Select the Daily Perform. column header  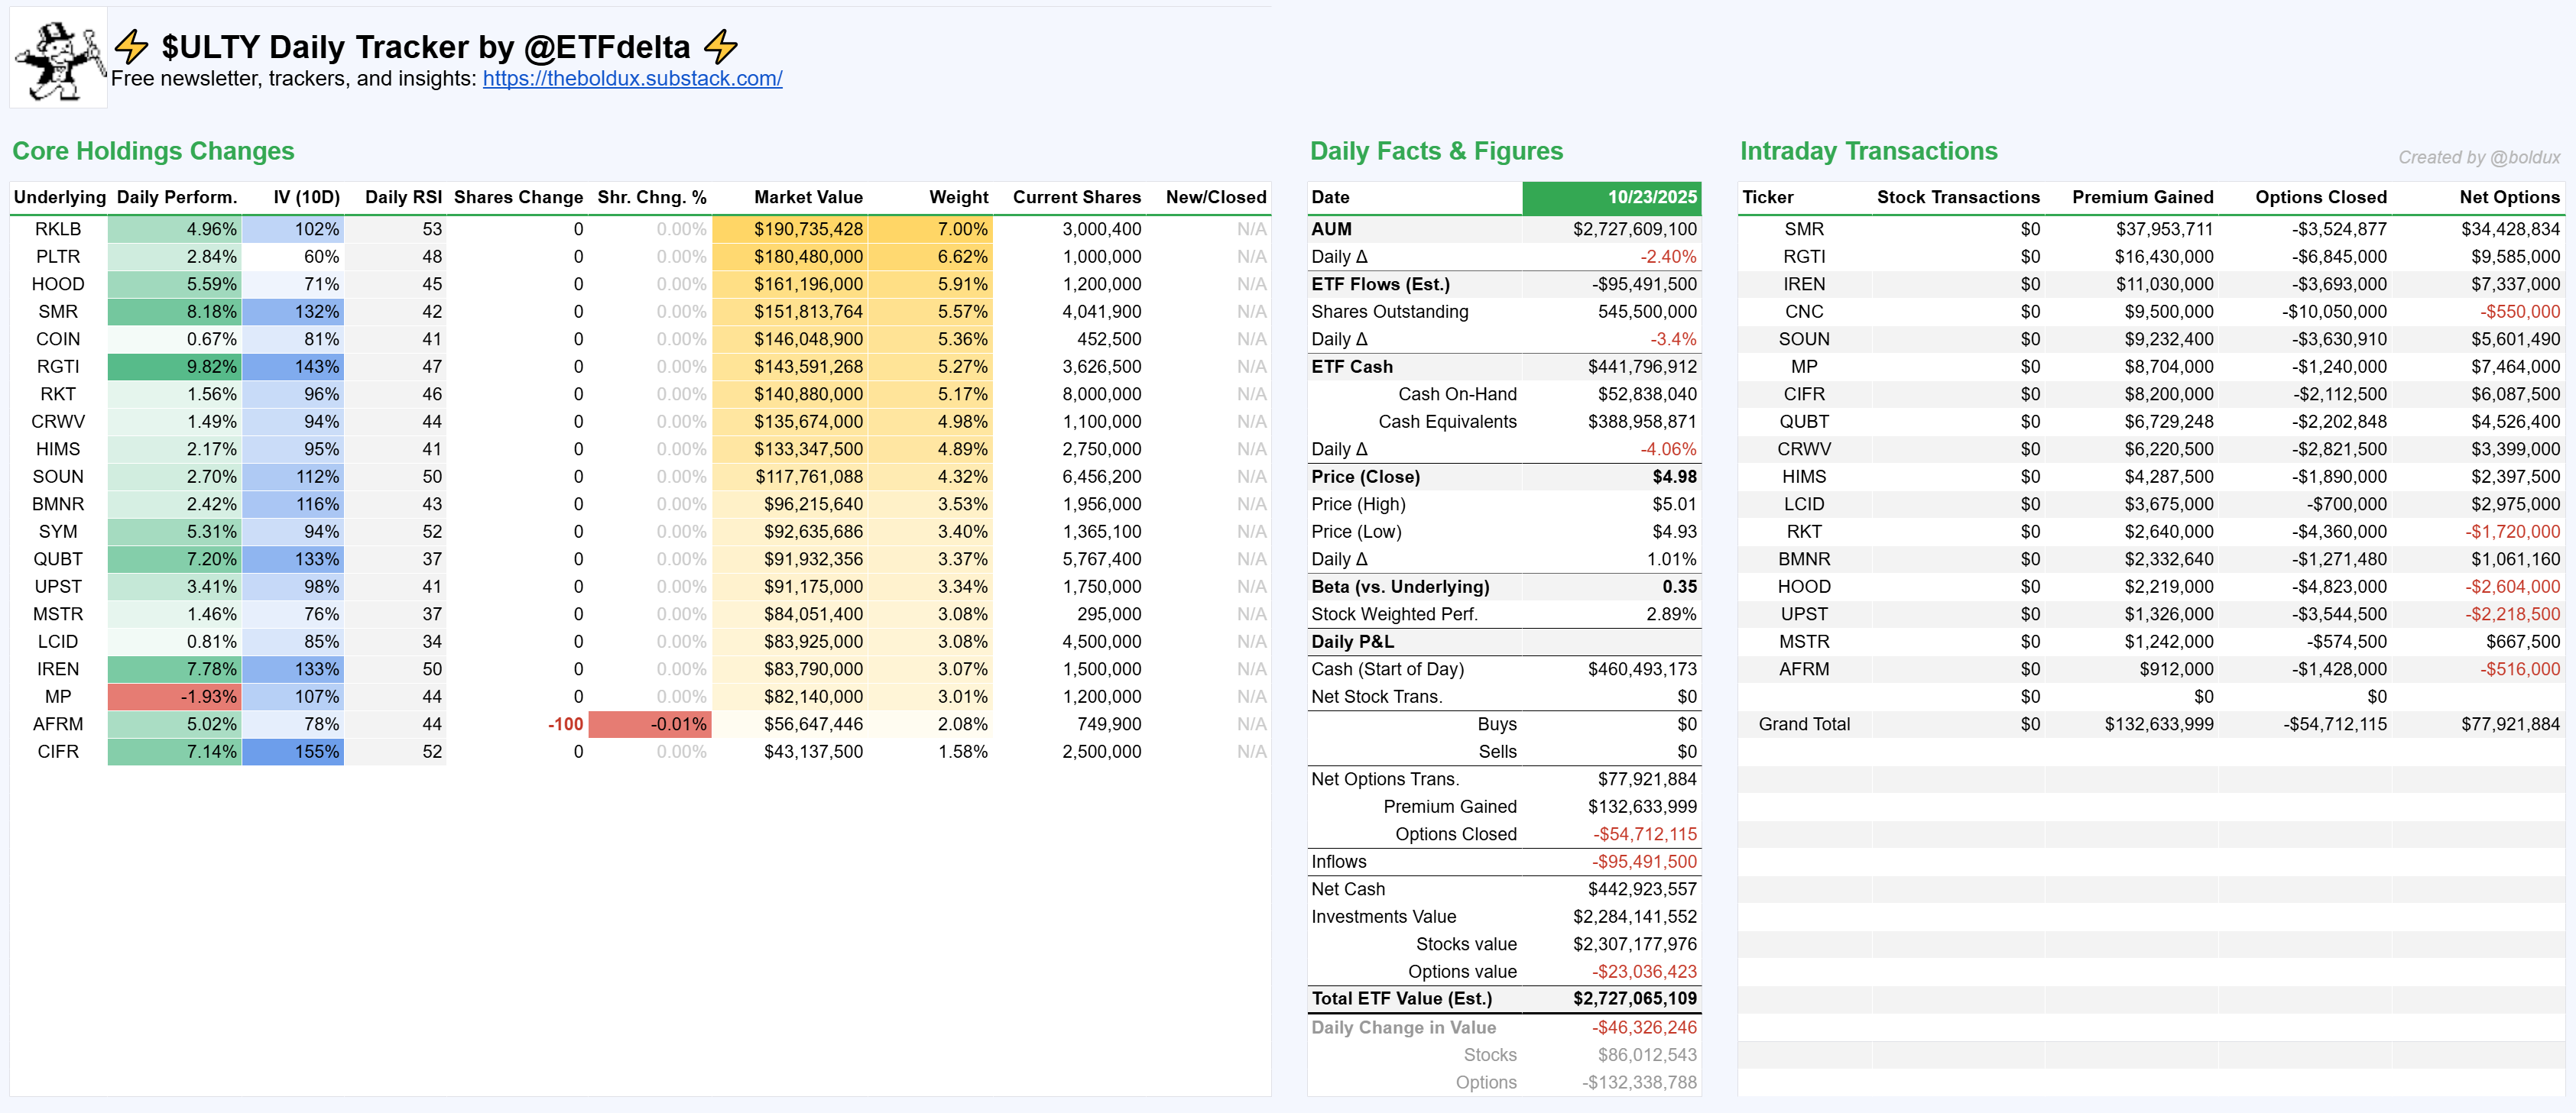(176, 197)
